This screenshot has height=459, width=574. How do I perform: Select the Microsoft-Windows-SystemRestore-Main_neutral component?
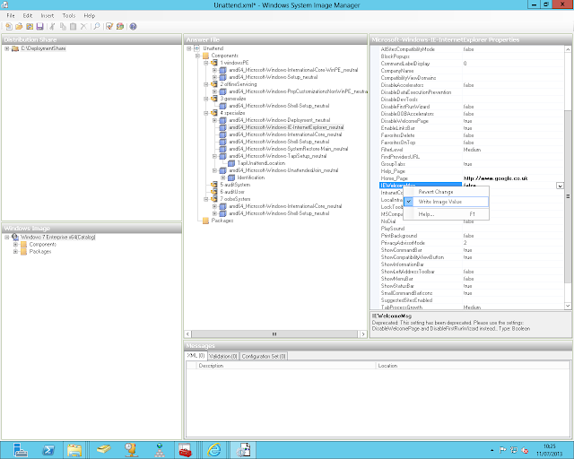288,149
